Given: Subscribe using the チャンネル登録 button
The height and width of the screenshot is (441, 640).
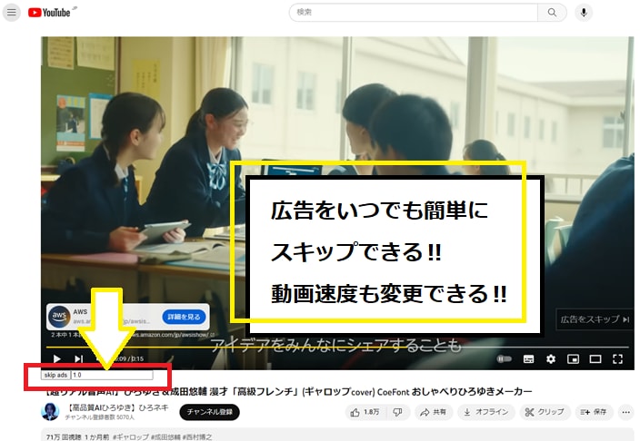Looking at the screenshot, I should (x=209, y=412).
